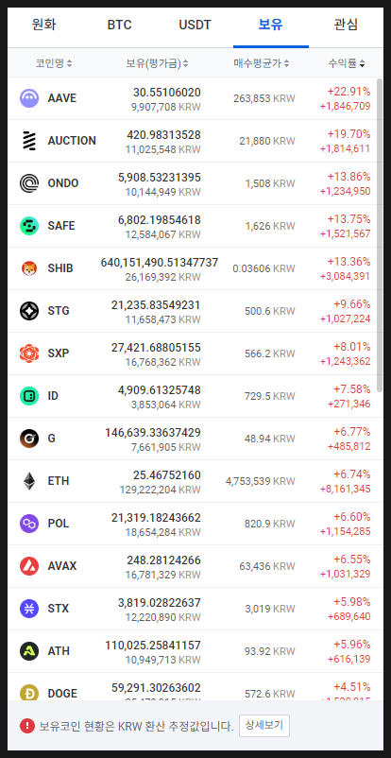Click the vertical list scrollbar

point(380,233)
